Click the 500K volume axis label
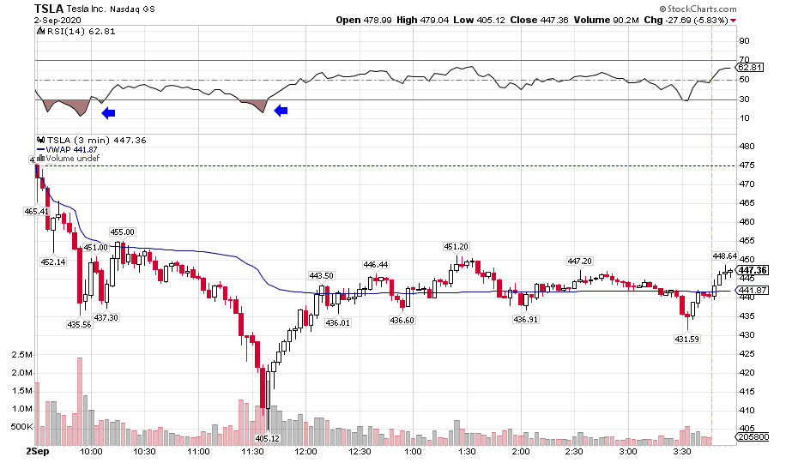The height and width of the screenshot is (463, 798). pyautogui.click(x=21, y=427)
